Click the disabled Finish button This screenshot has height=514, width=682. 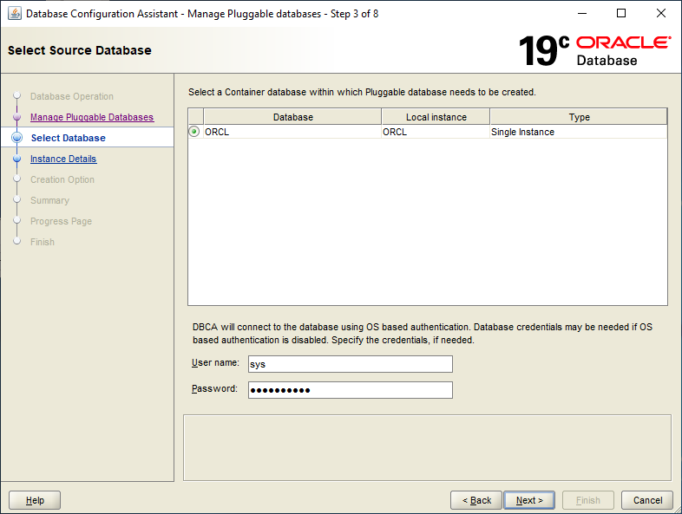[588, 500]
